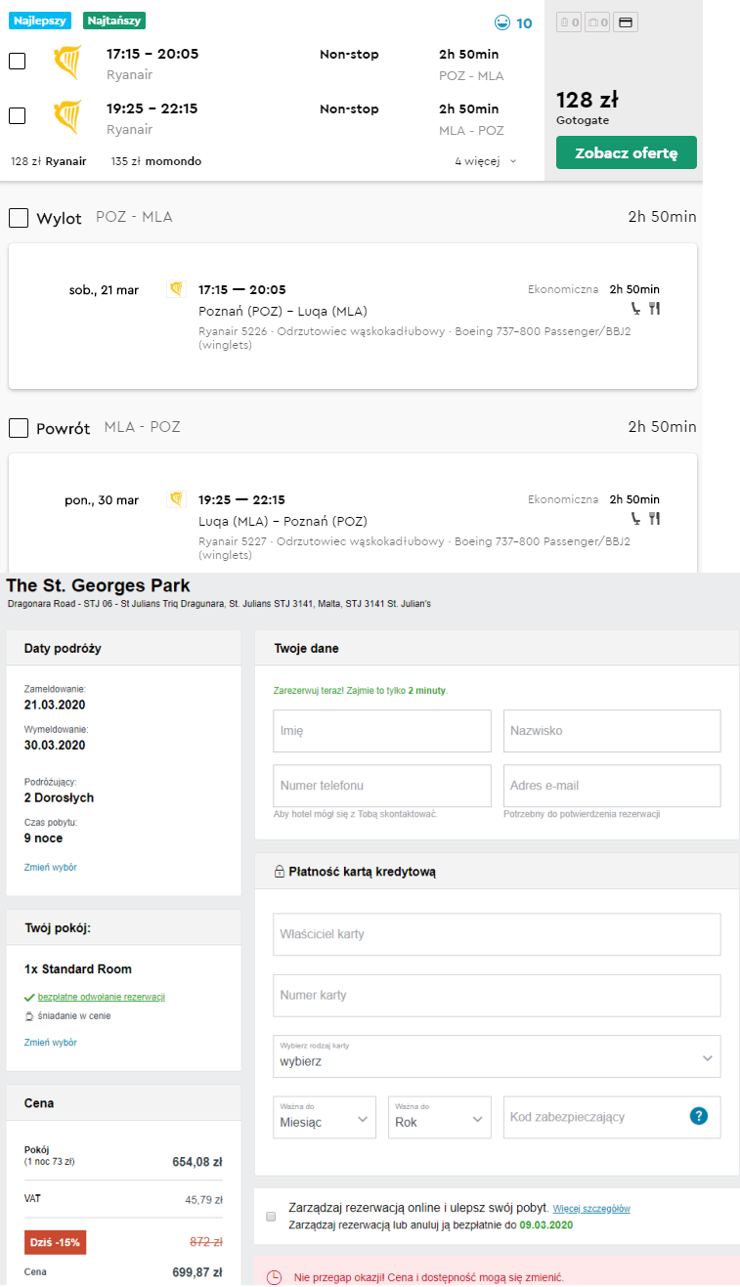Click the security code help question icon
The image size is (740, 1287).
coord(698,1116)
